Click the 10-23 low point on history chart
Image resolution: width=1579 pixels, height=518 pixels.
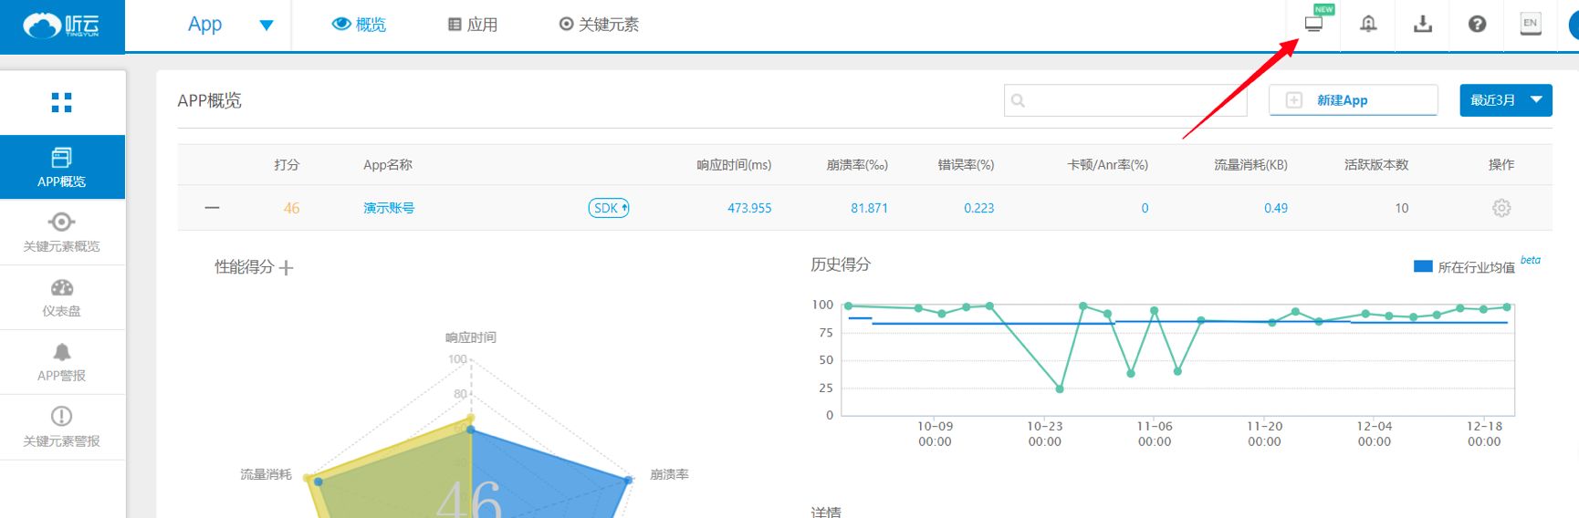1060,388
